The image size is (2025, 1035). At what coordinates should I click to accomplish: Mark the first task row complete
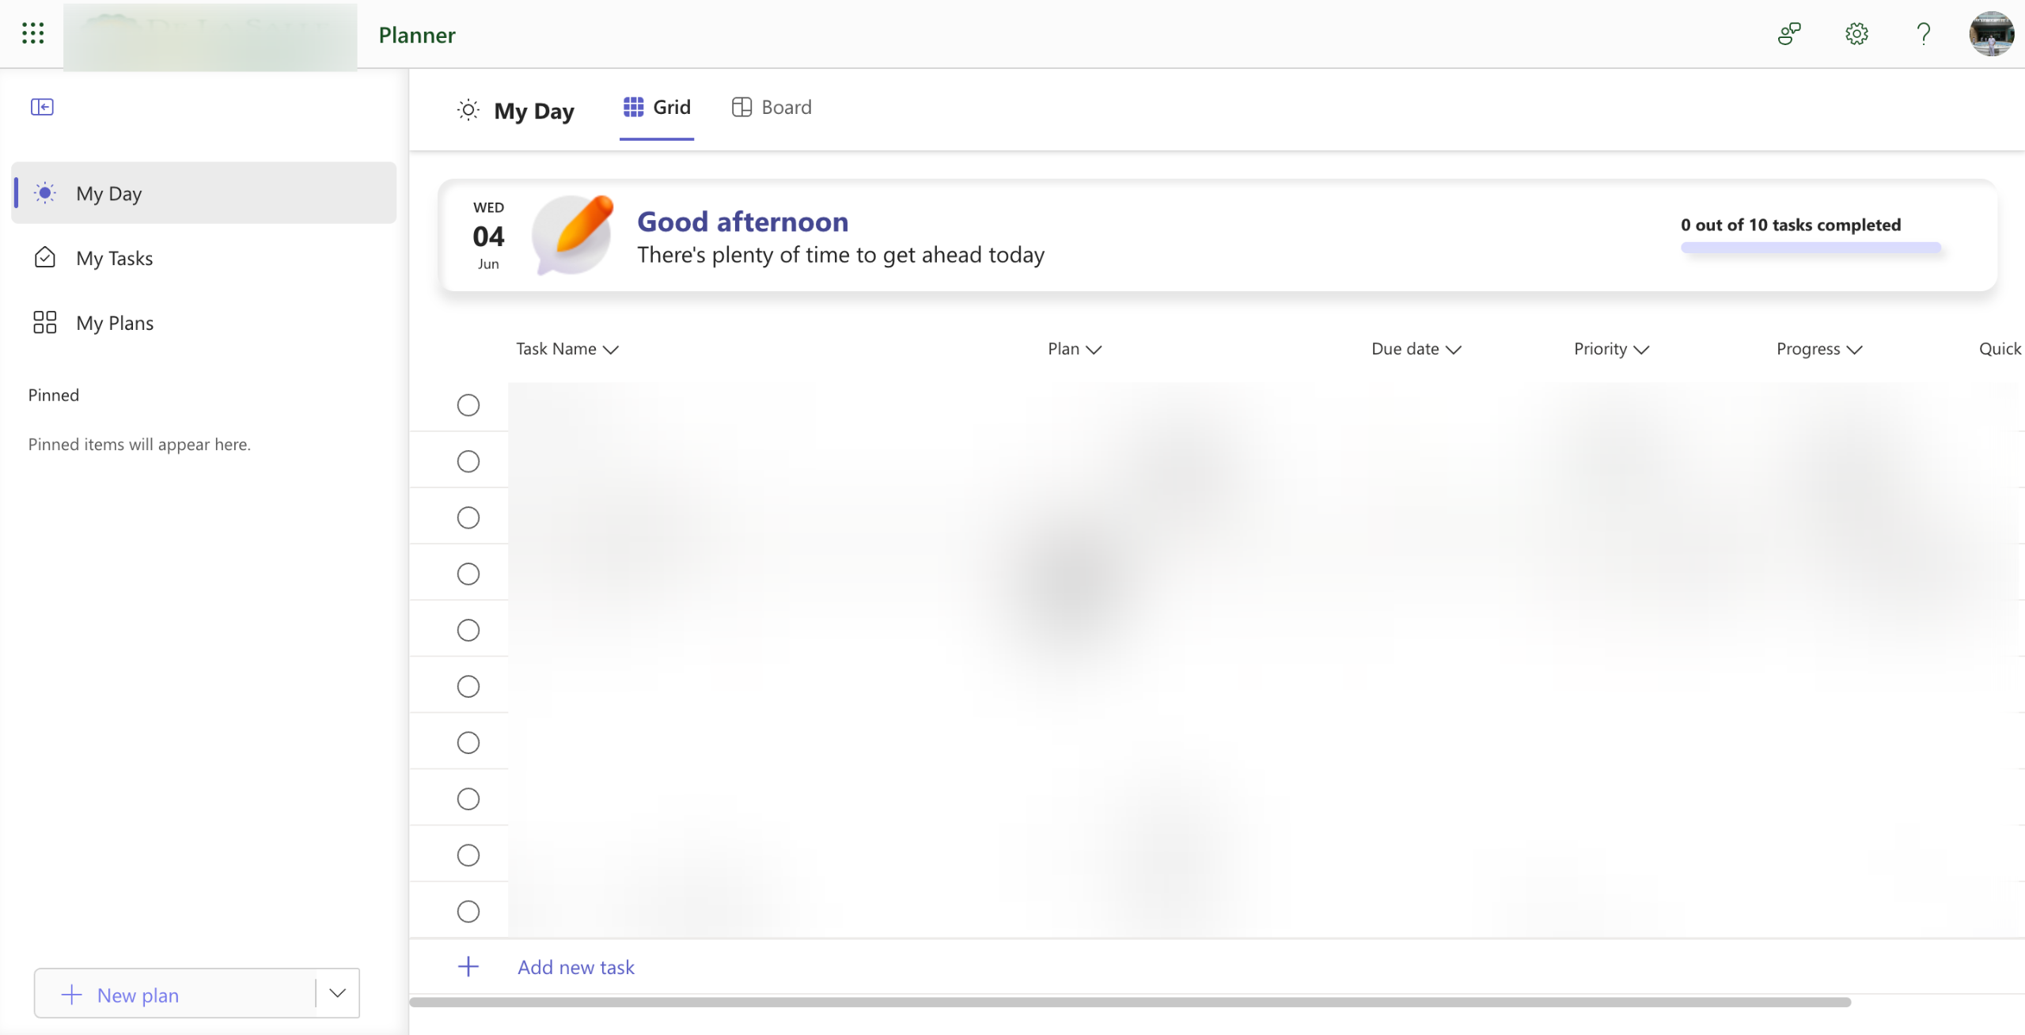pyautogui.click(x=468, y=405)
